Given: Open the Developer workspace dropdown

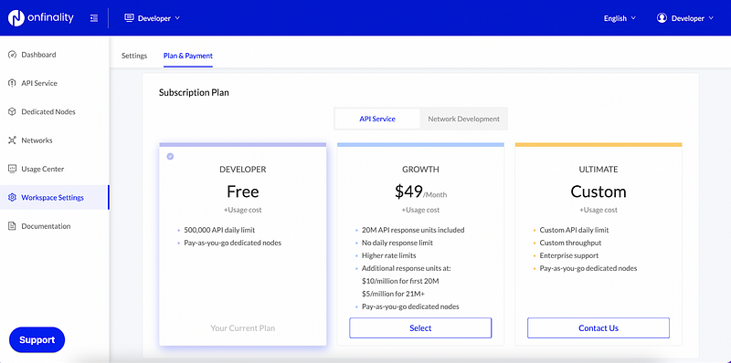Looking at the screenshot, I should pos(152,18).
